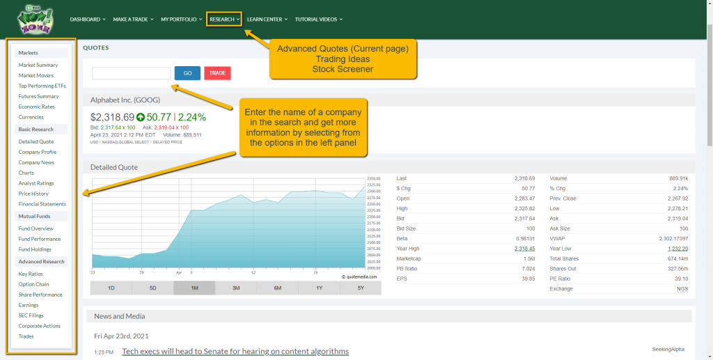
Task: Select Economic Rates
Action: pos(36,107)
